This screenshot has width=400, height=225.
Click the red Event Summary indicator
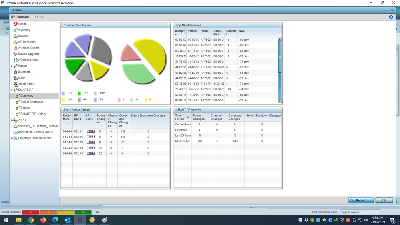[x=30, y=212]
